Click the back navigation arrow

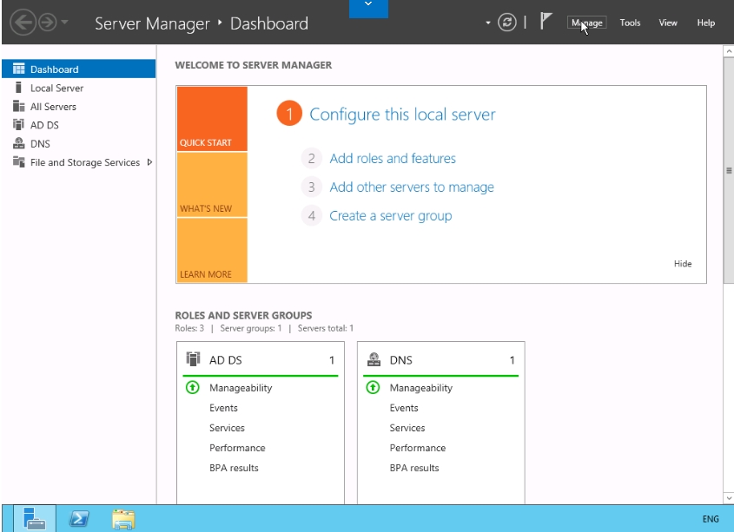pyautogui.click(x=22, y=23)
